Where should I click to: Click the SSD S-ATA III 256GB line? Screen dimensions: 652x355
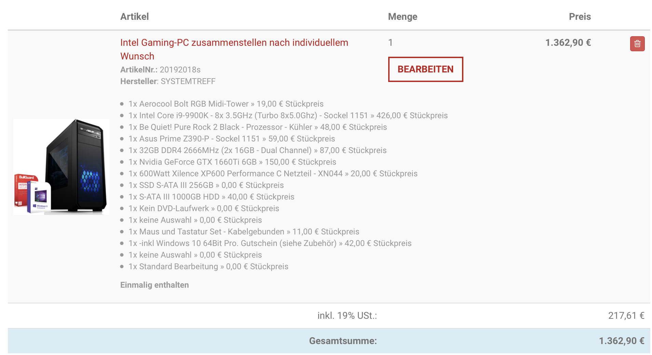tap(206, 185)
